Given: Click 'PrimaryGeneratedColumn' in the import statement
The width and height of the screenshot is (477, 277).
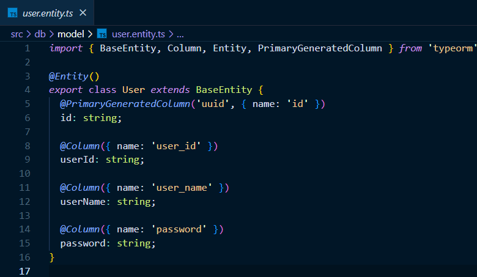Looking at the screenshot, I should (320, 48).
